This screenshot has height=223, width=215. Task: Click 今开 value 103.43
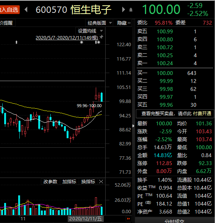[204, 131]
